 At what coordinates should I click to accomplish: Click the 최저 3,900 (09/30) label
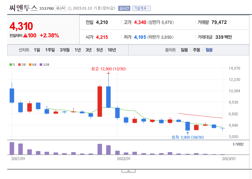(188, 137)
